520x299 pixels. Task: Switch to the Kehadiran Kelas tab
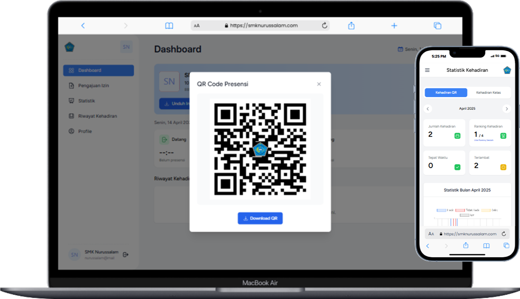pos(488,93)
